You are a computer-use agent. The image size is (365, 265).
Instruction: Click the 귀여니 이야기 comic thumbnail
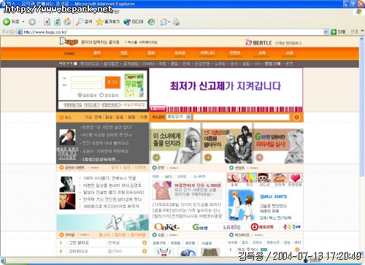(x=241, y=206)
